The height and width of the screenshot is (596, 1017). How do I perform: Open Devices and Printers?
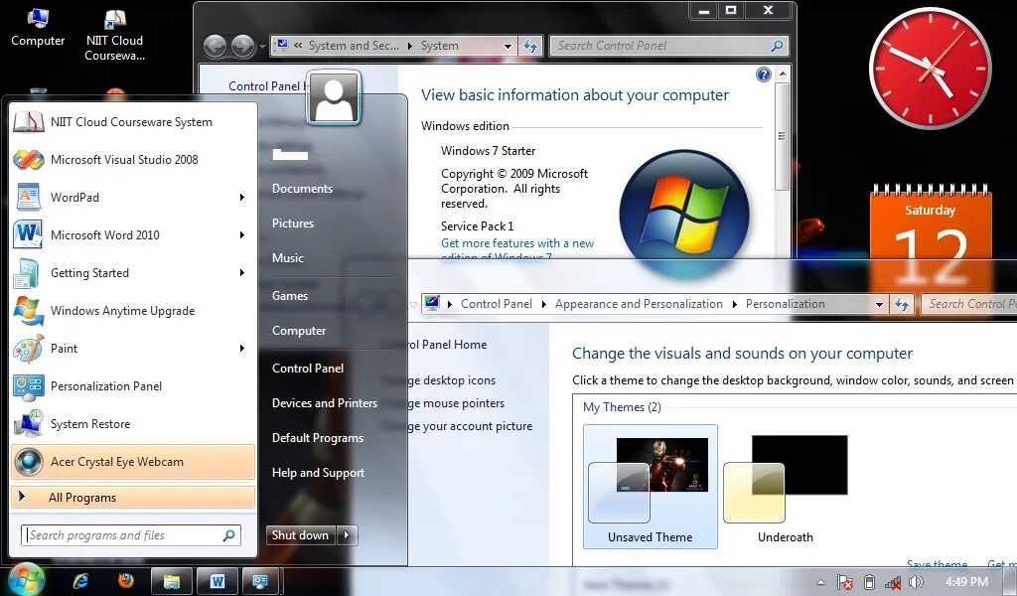[325, 403]
